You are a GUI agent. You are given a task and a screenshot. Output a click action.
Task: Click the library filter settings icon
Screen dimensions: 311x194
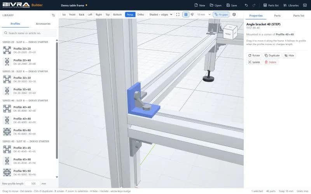tap(53, 15)
